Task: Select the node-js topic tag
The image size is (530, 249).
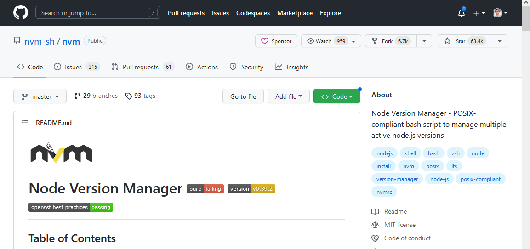Action: pos(439,179)
